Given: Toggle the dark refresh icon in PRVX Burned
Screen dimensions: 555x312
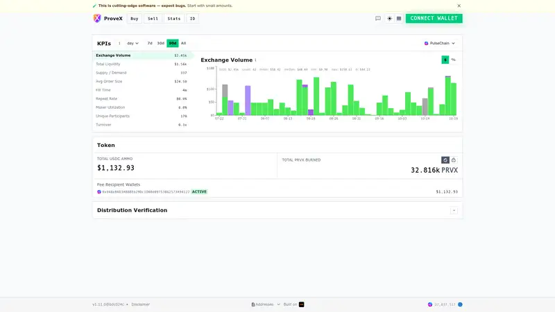Looking at the screenshot, I should [445, 160].
